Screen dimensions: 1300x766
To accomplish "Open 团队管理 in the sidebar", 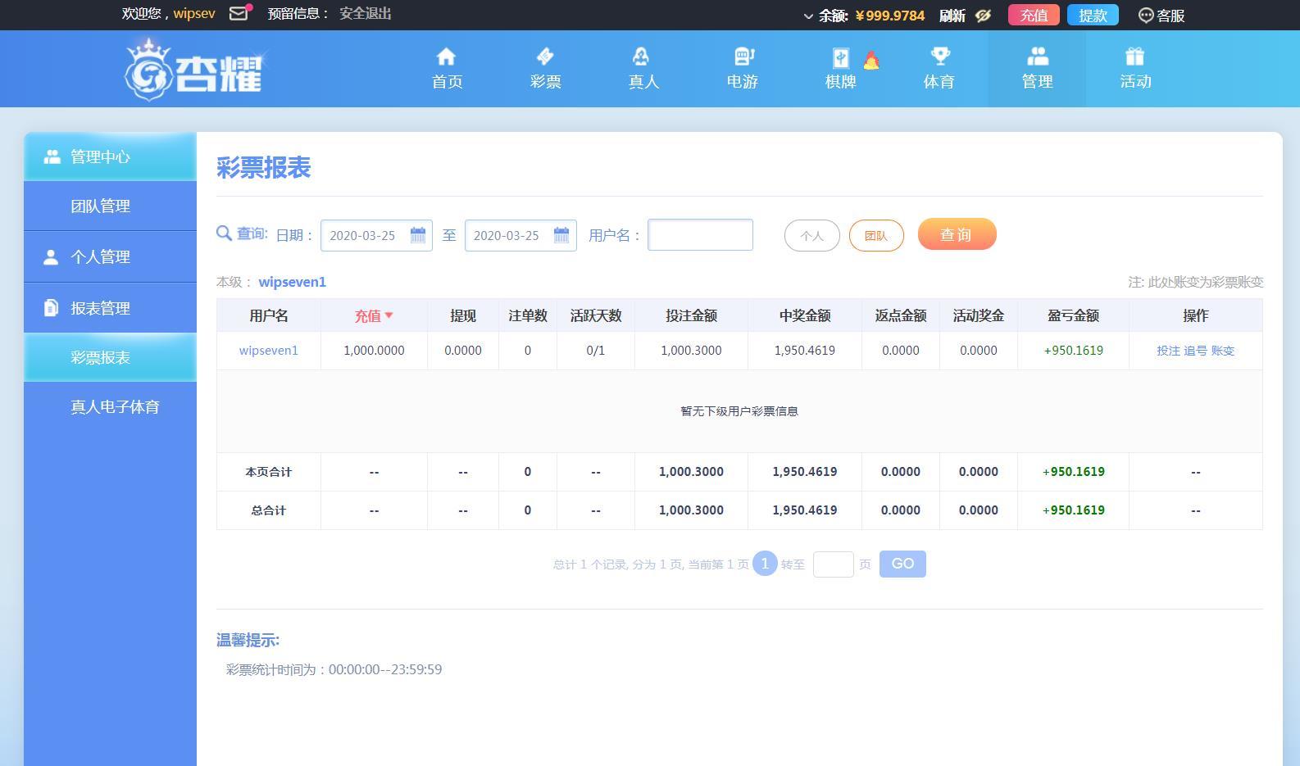I will click(x=101, y=206).
